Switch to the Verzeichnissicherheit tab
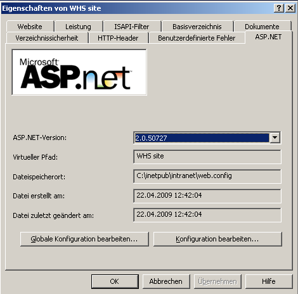This screenshot has height=294, width=298. tap(47, 38)
